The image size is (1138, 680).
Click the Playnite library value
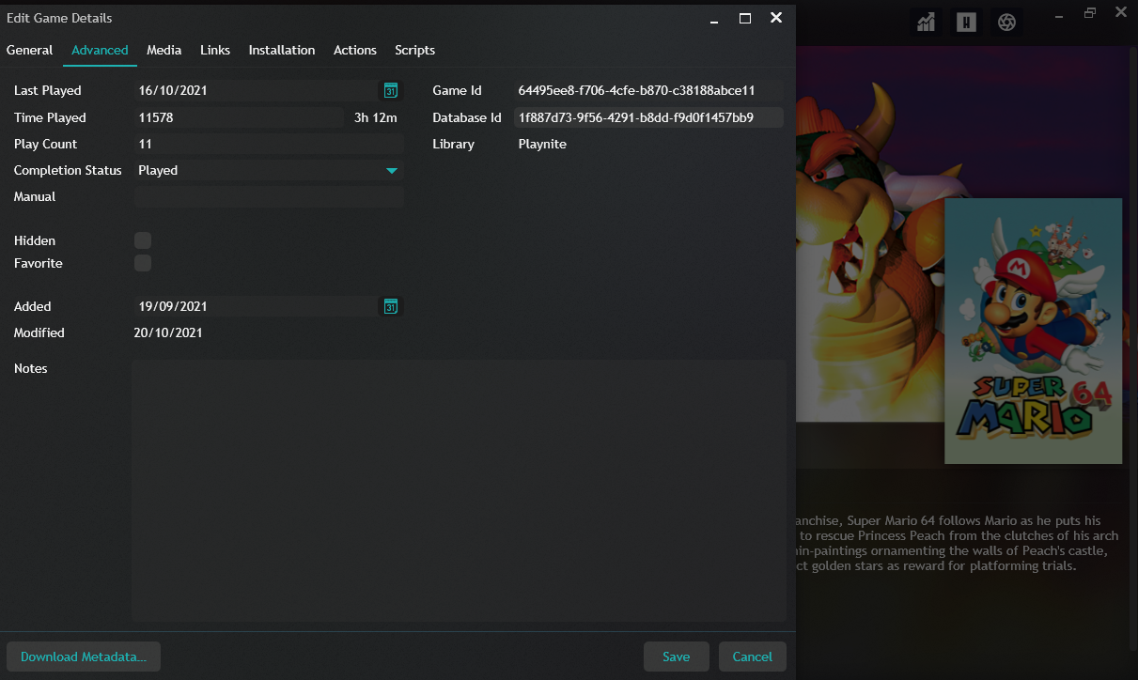click(542, 144)
